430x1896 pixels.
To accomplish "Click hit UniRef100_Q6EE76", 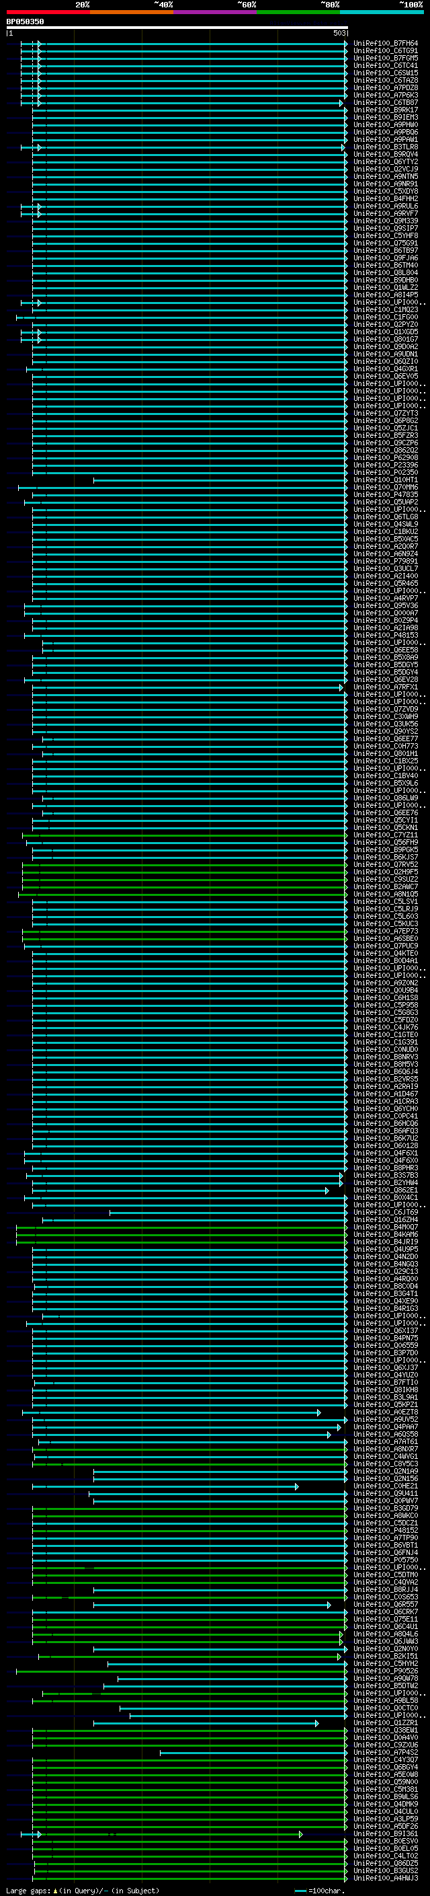I will tap(385, 813).
